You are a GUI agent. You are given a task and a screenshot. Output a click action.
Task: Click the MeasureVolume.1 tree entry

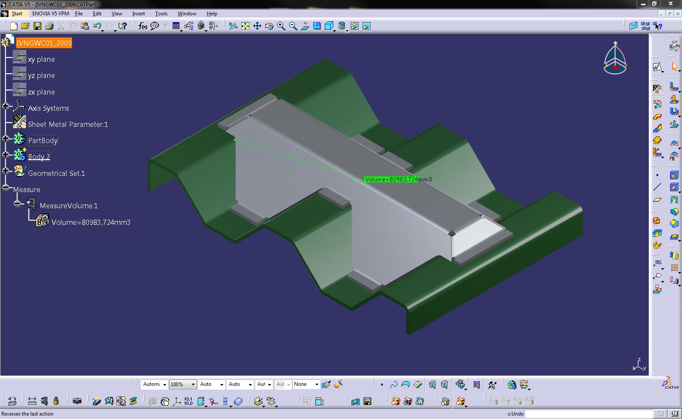(69, 206)
